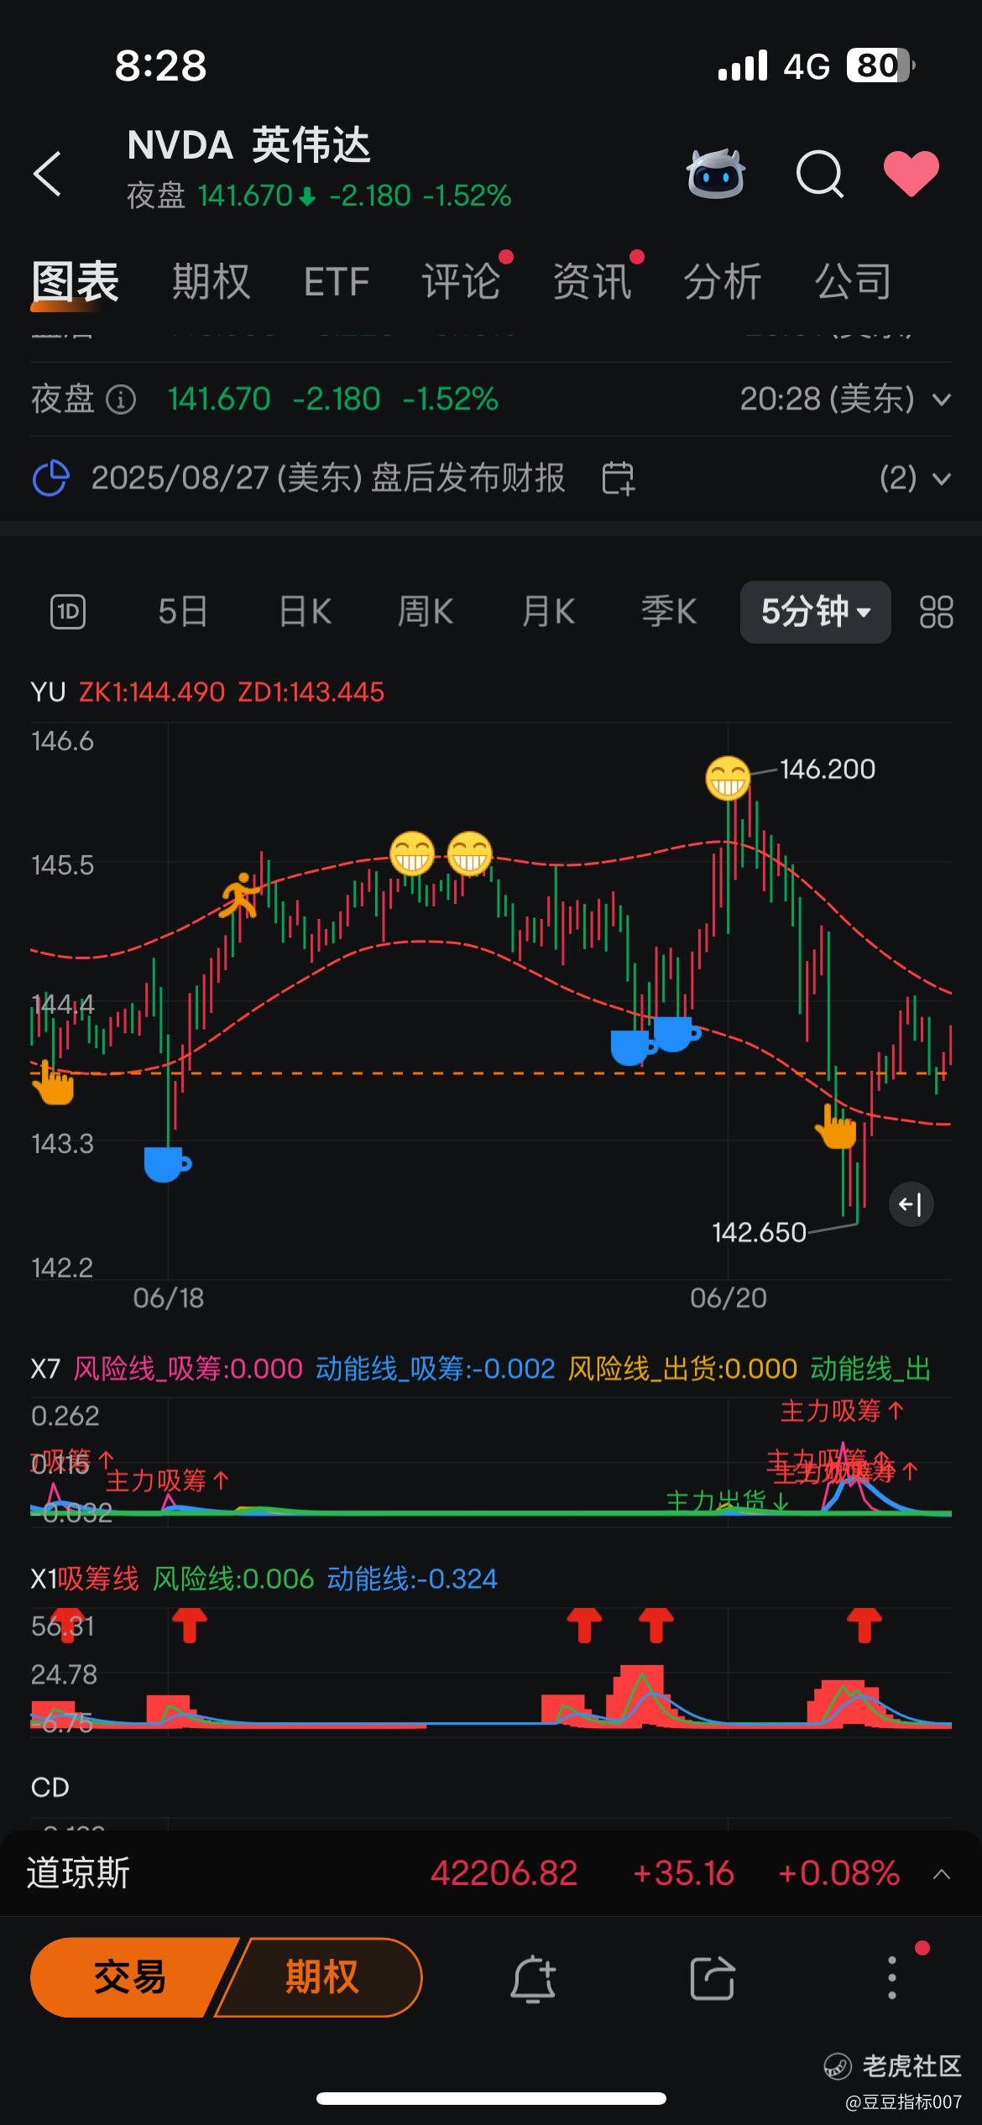This screenshot has width=982, height=2125.
Task: Open the four-square chart layout icon
Action: pyautogui.click(x=936, y=612)
